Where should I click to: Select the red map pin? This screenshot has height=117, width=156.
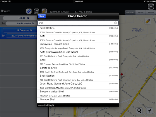coord(121,76)
